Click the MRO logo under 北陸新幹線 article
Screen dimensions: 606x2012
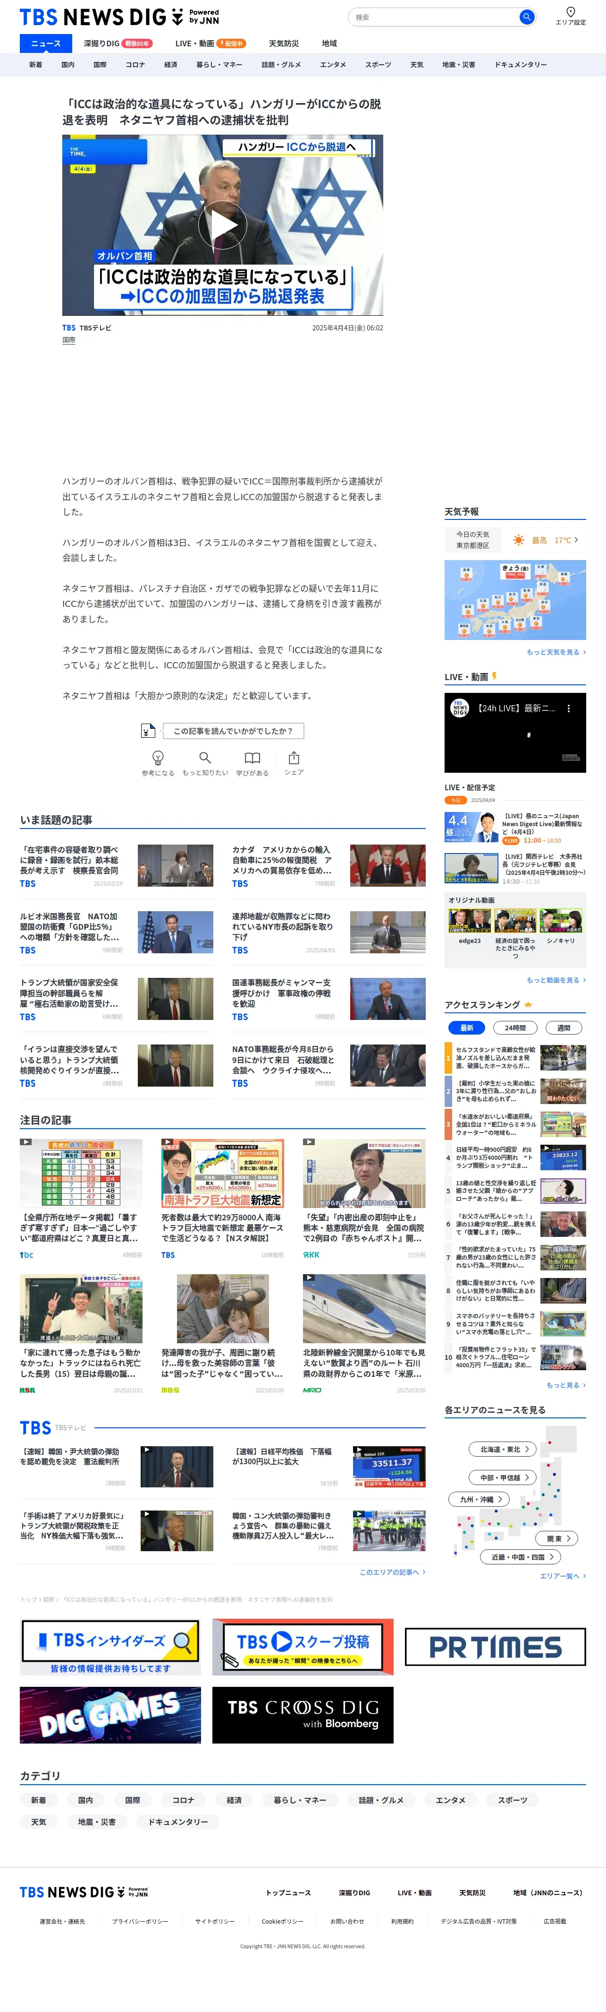coord(311,1390)
